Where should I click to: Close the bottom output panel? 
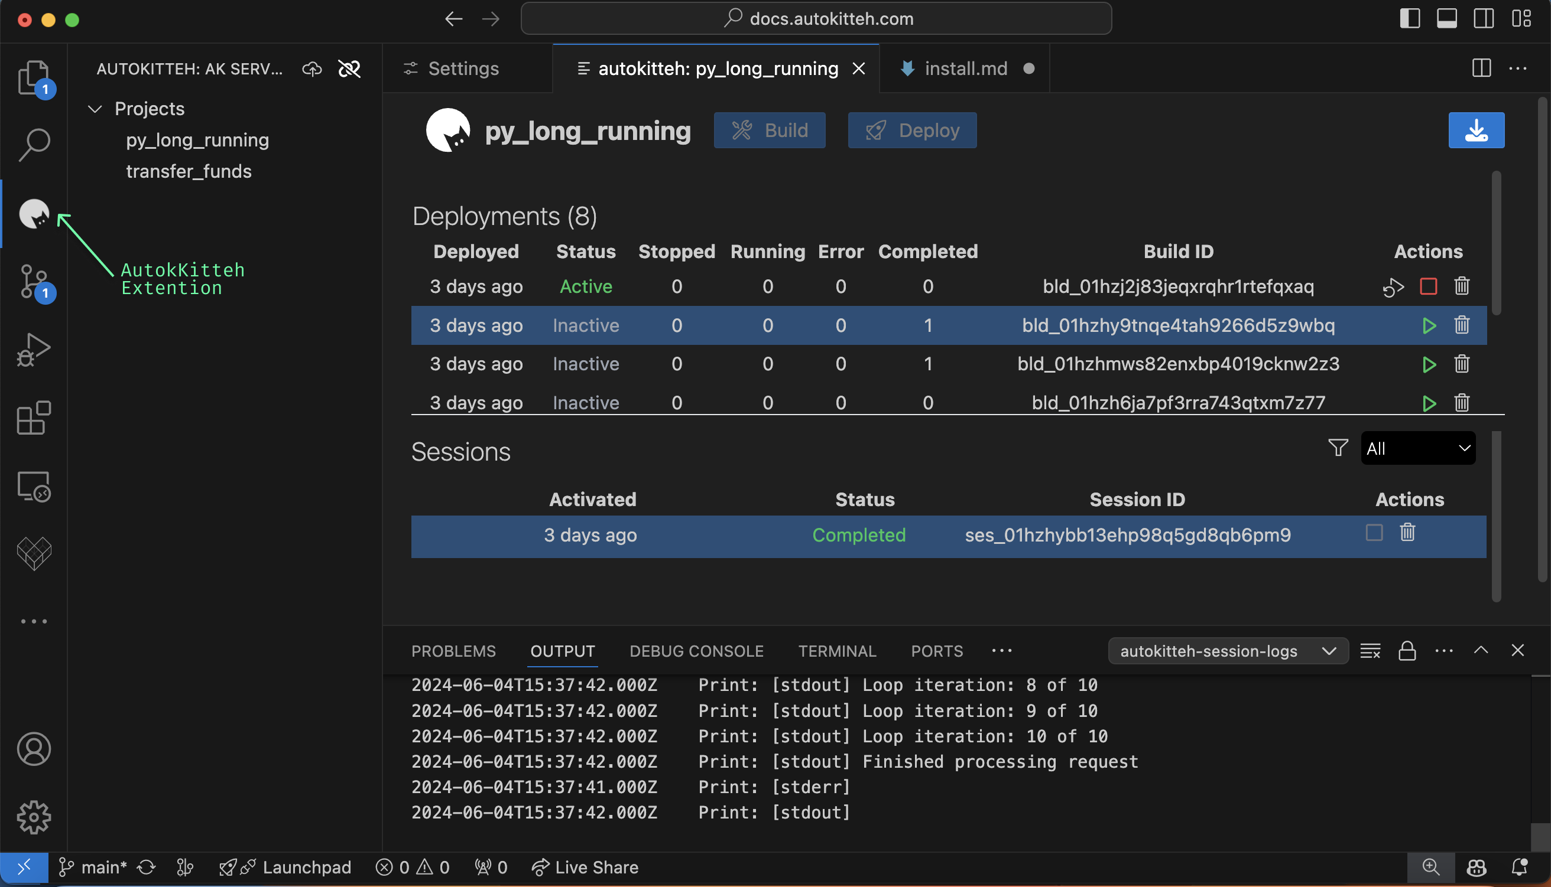1517,650
